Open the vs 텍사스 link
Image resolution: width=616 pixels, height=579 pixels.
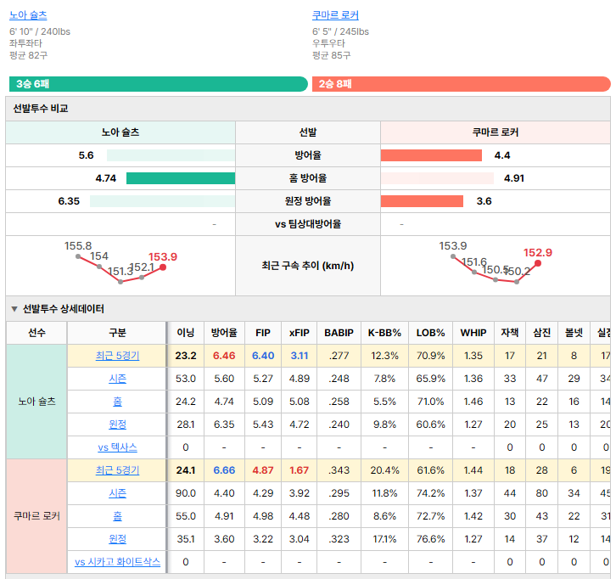pyautogui.click(x=117, y=447)
